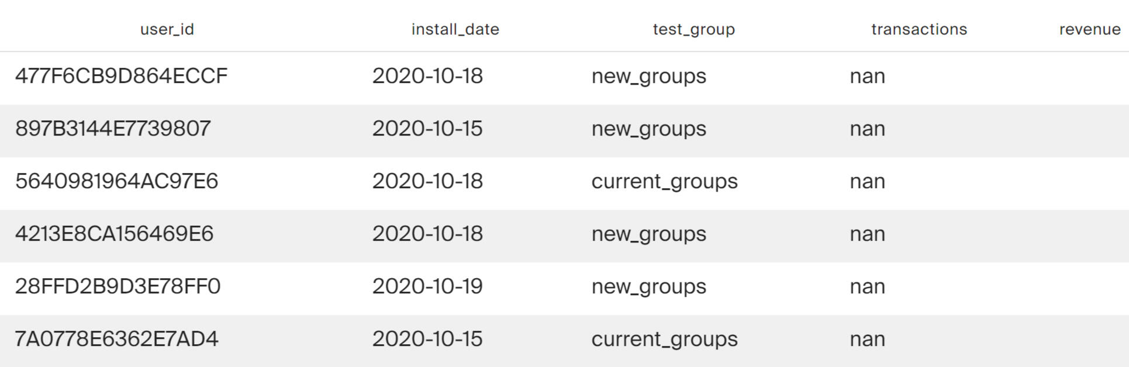Select user ID 477F6CB9D864ECCF cell

click(121, 76)
